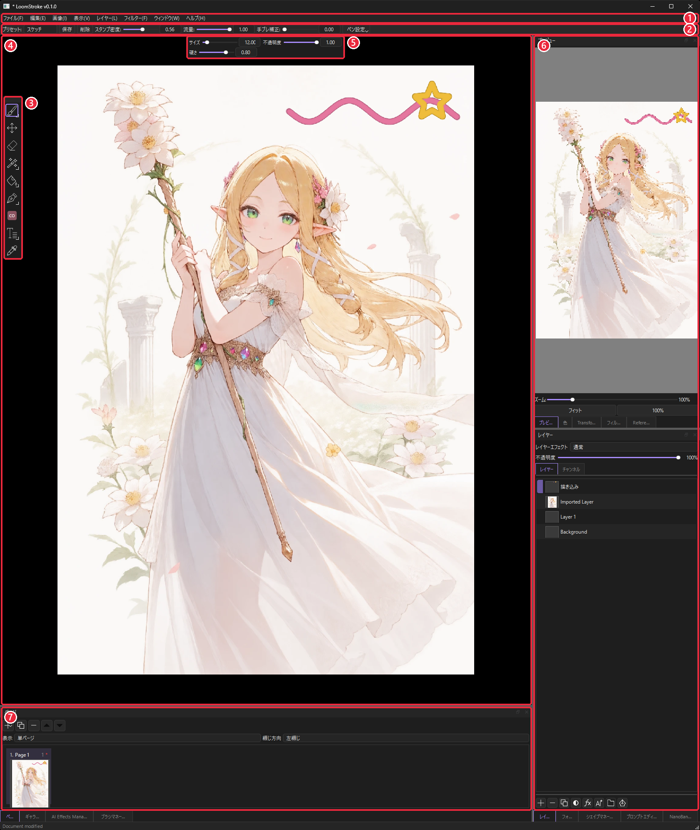Open layer fx effects button
This screenshot has height=830, width=700.
[x=587, y=802]
